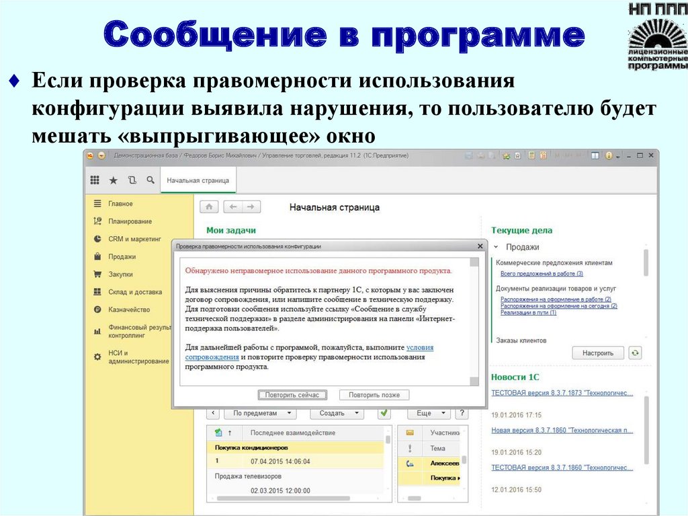Open Создать dropdown
The width and height of the screenshot is (688, 516).
click(336, 413)
